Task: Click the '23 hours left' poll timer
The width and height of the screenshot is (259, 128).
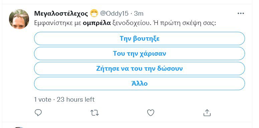Action: tap(76, 99)
